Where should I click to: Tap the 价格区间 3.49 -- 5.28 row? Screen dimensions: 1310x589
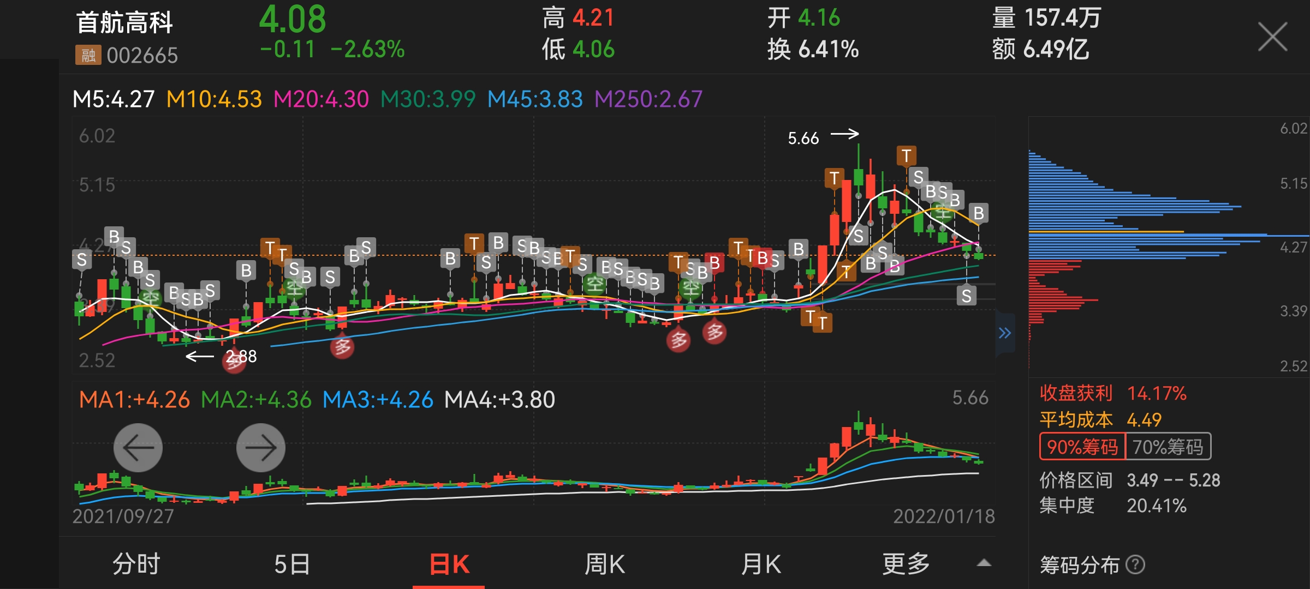point(1130,480)
